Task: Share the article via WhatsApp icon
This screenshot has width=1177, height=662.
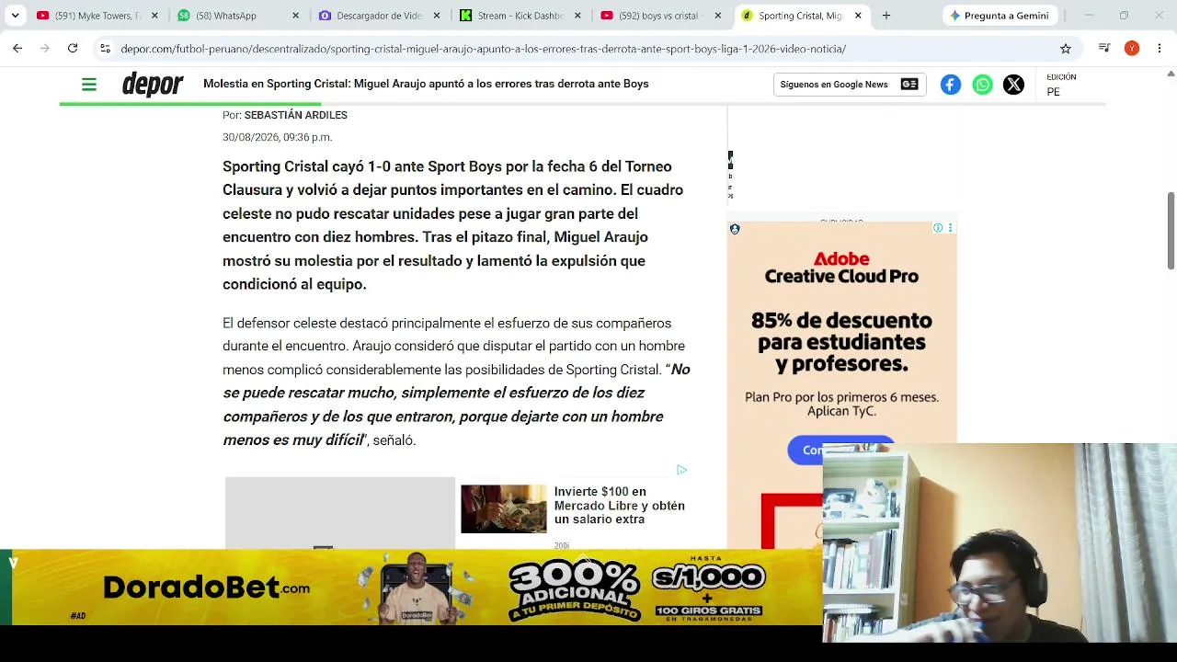Action: point(982,85)
